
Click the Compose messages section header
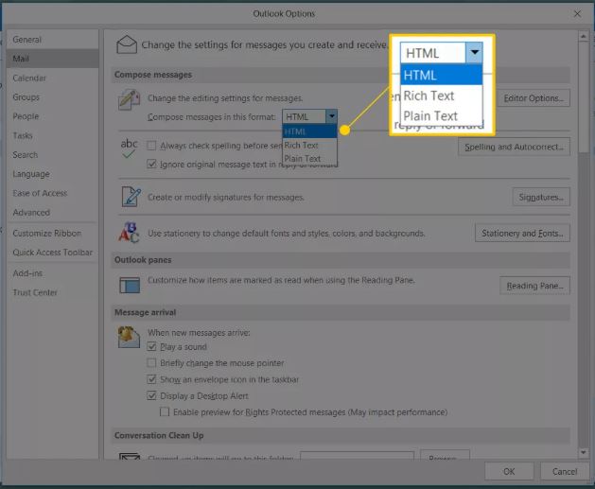pyautogui.click(x=341, y=75)
